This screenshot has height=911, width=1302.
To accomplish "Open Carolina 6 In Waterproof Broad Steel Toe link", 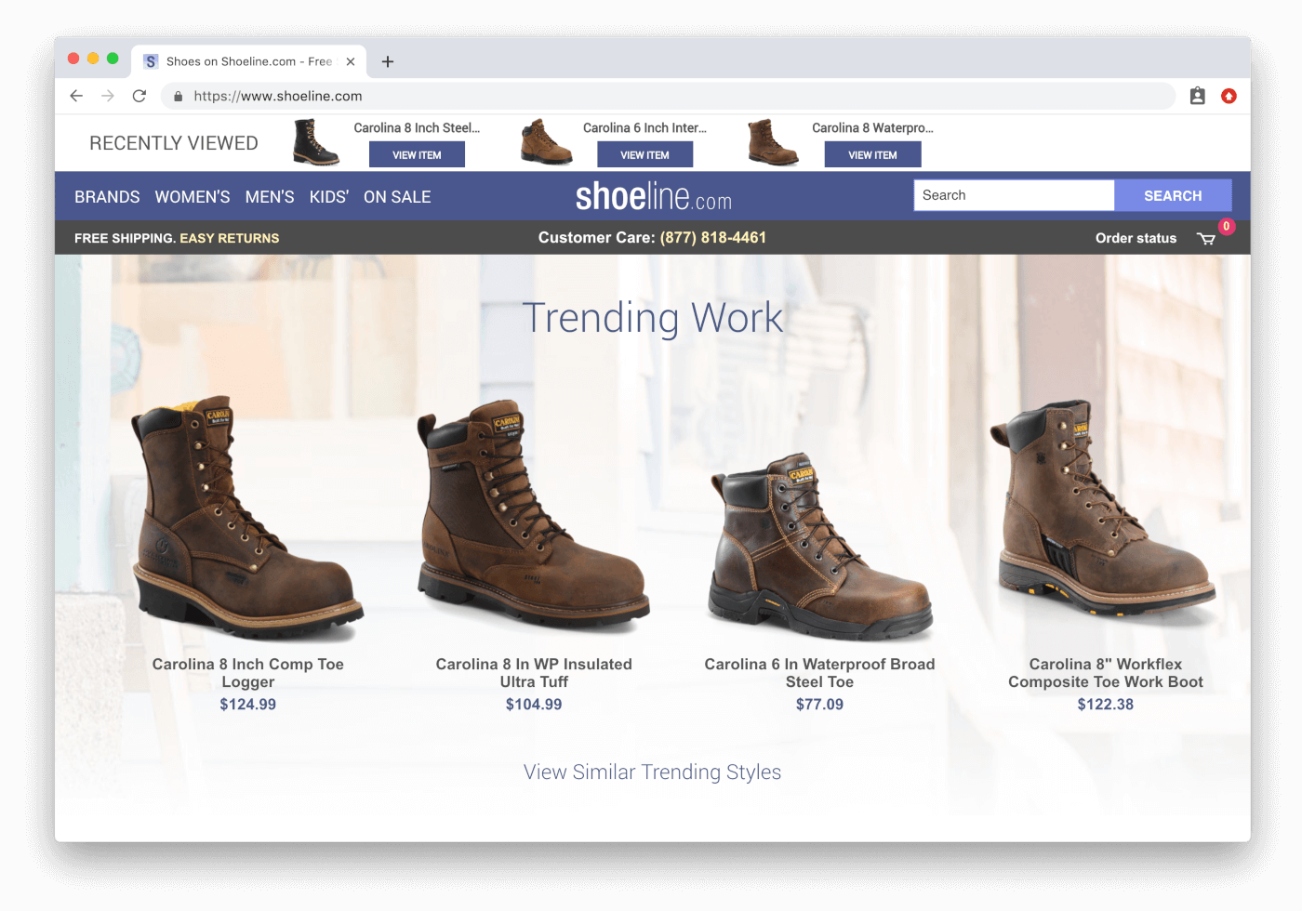I will (x=819, y=673).
